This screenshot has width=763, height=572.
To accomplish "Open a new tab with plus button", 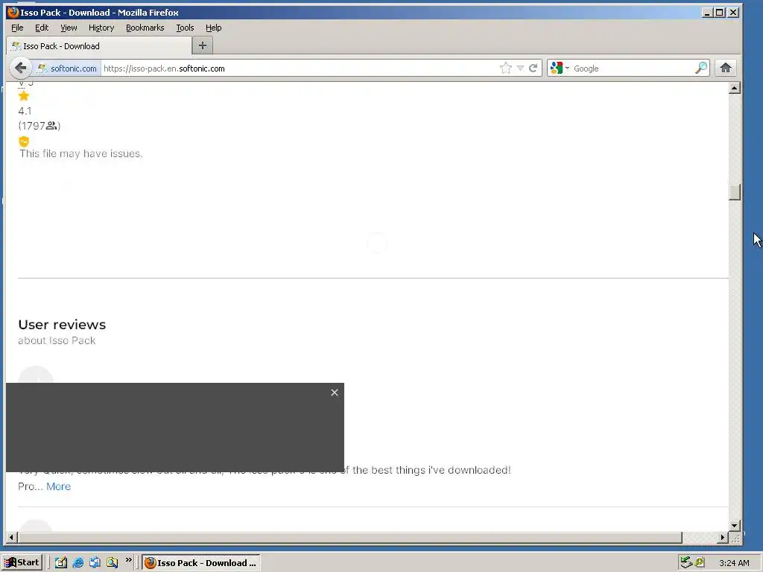I will coord(203,45).
